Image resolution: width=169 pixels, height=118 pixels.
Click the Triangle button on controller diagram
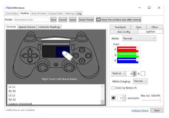(82, 50)
